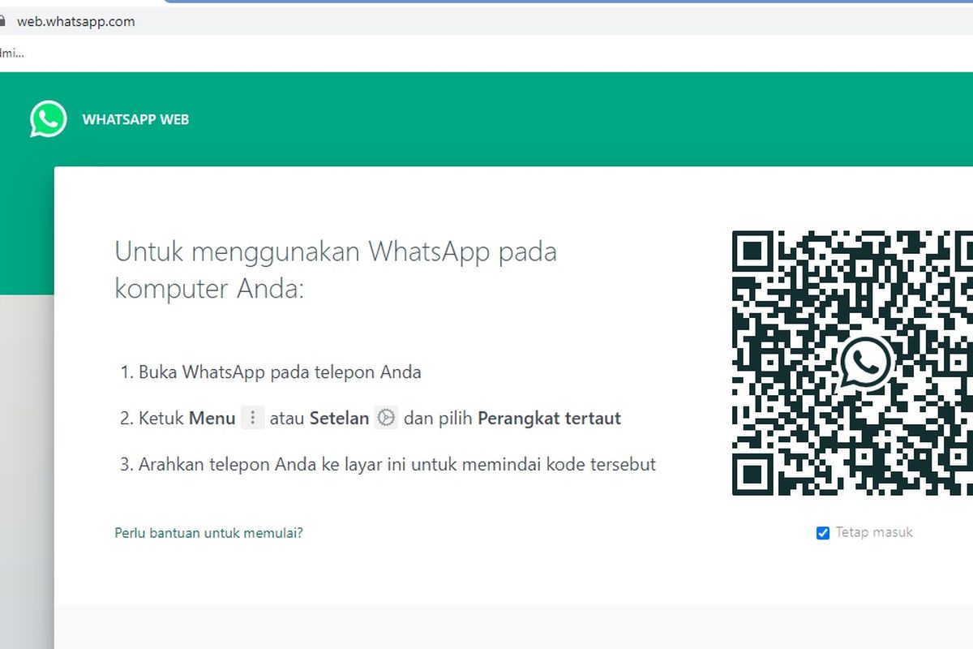Viewport: 973px width, 649px height.
Task: Uncheck the Tetap masuk checkbox
Action: [822, 533]
